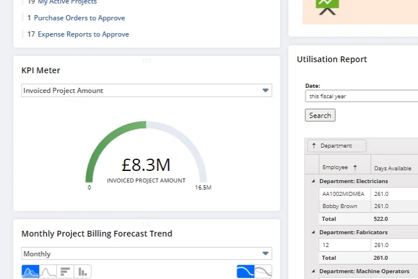Select AA1002MIDMEA employee cell
The image size is (418, 279).
coord(345,194)
